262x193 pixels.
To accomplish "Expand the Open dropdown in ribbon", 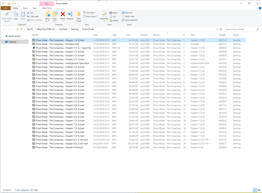I will coord(114,13).
